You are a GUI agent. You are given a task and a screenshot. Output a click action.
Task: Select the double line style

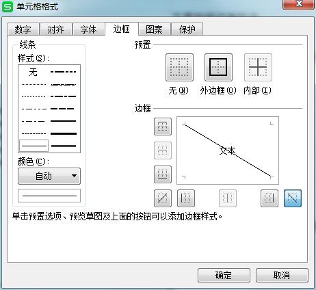tap(64, 146)
